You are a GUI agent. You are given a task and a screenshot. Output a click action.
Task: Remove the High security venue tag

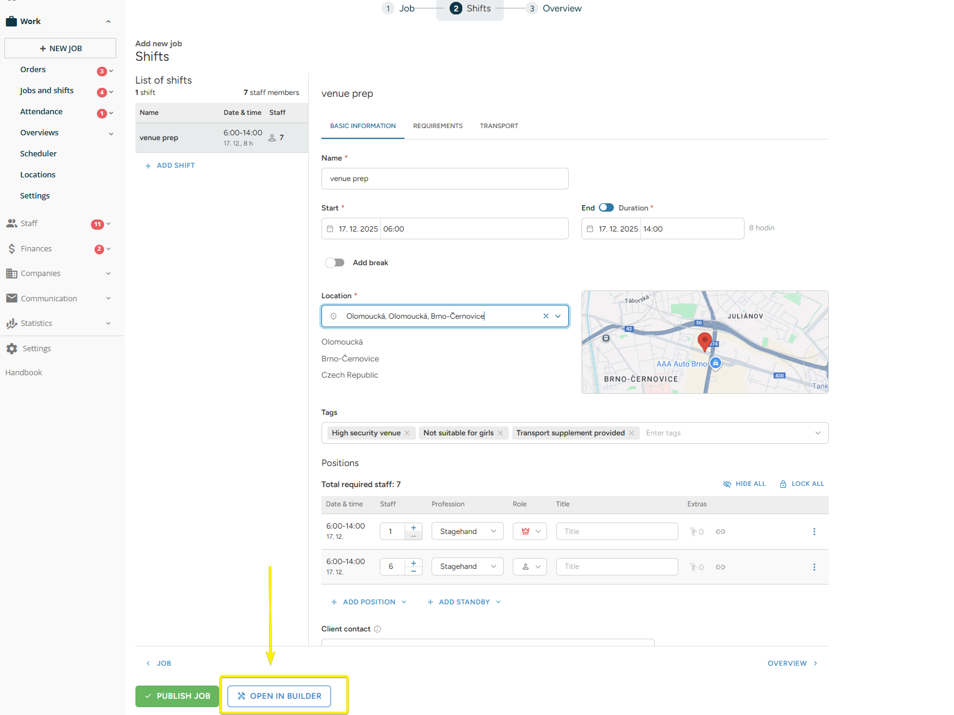tap(407, 433)
